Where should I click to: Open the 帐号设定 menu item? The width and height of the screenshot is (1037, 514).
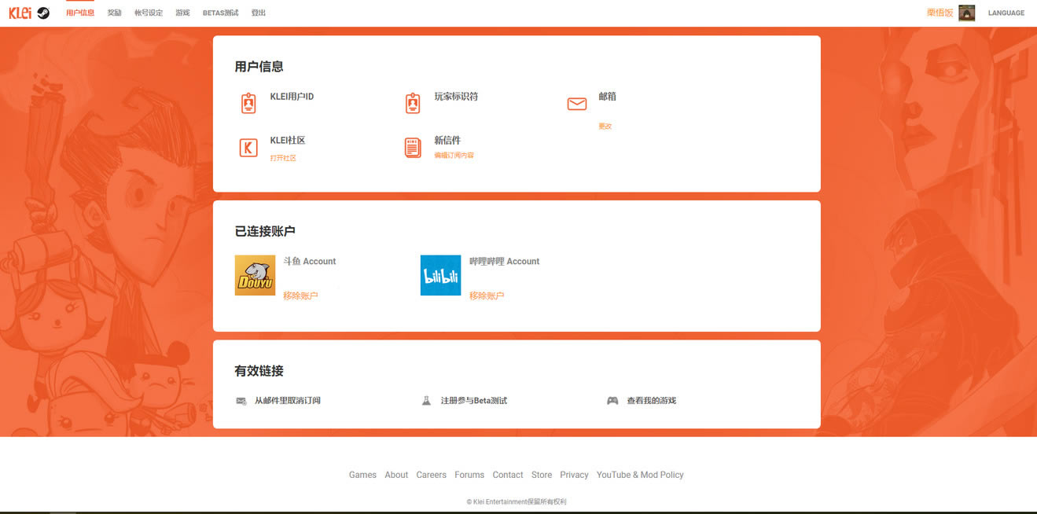[149, 13]
